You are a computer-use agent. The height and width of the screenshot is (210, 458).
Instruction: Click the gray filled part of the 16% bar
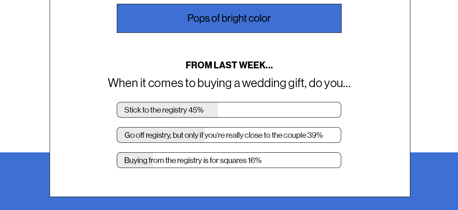tap(135, 160)
